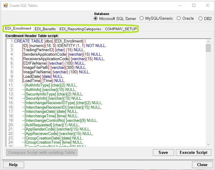This screenshot has height=170, width=215.
Task: Switch to the COMPANY_SETUP tab
Action: tap(121, 29)
